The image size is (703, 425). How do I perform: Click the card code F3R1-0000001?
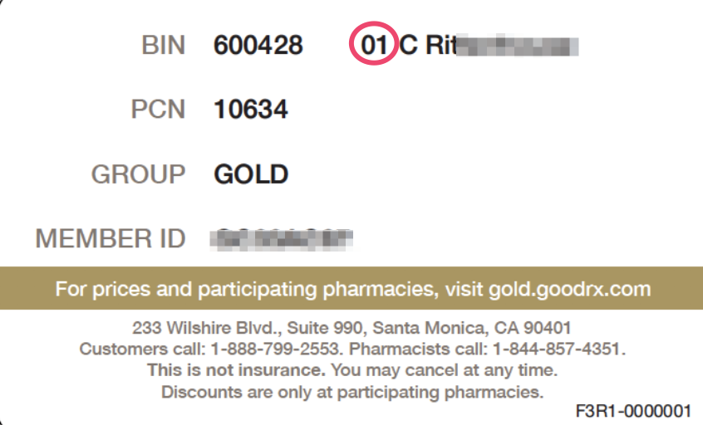[633, 411]
